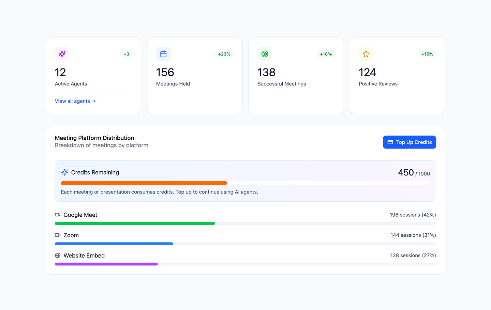491x310 pixels.
Task: Click the calendar icon for Meetings Held
Action: click(163, 54)
